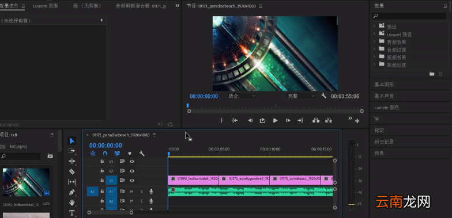This screenshot has width=452, height=218.
Task: Select the Hand tool
Action: (x=71, y=202)
